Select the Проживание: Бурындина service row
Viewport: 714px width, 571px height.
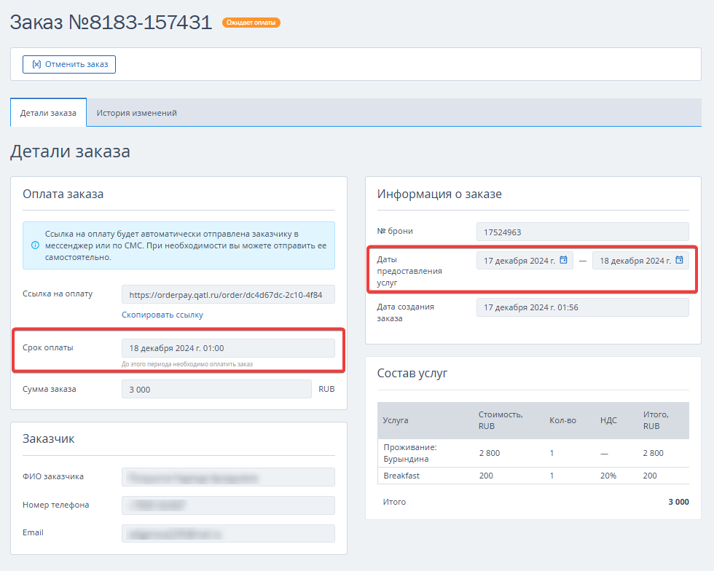click(533, 453)
